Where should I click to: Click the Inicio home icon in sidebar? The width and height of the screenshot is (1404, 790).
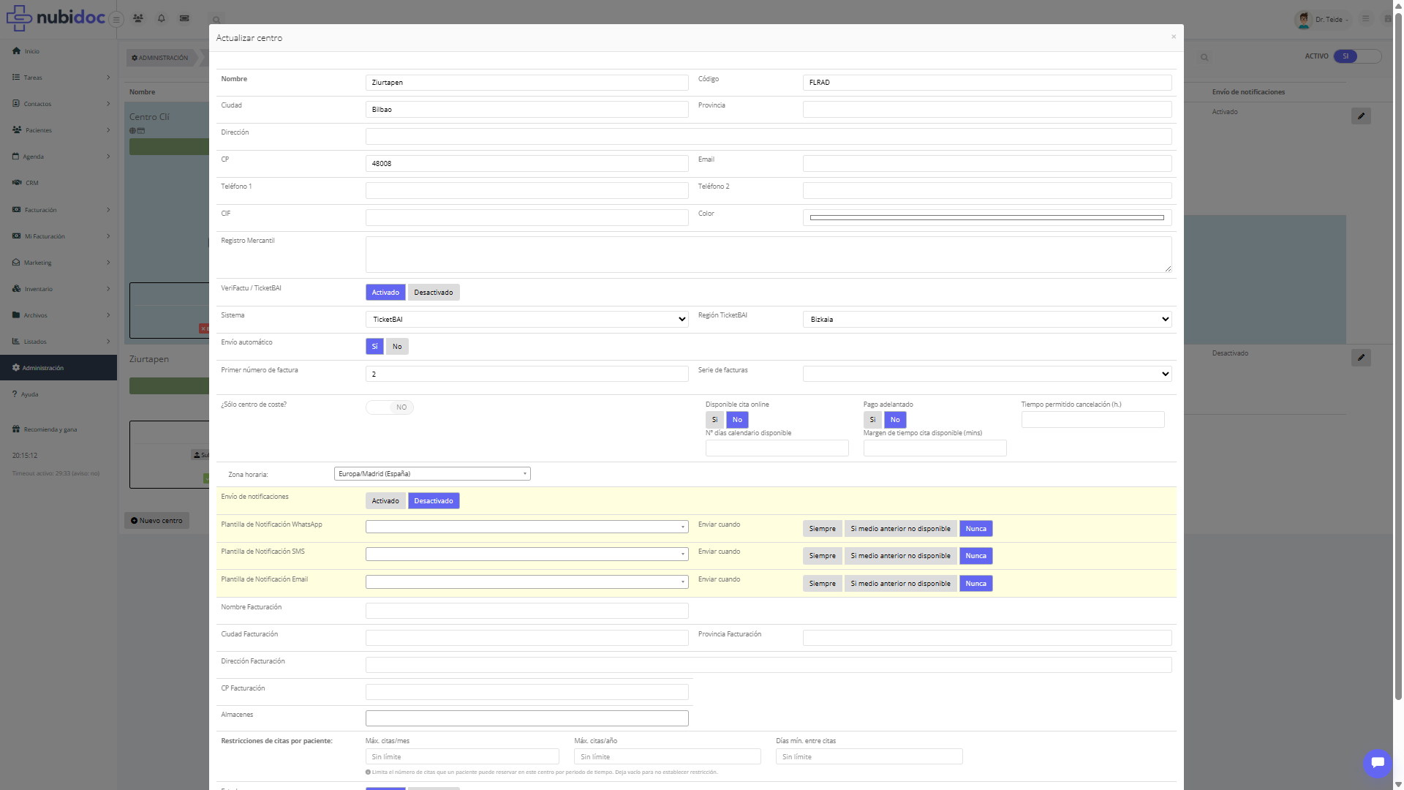[x=16, y=50]
